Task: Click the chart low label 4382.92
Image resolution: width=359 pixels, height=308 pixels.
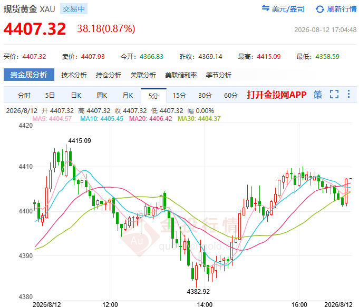Action: pyautogui.click(x=198, y=292)
